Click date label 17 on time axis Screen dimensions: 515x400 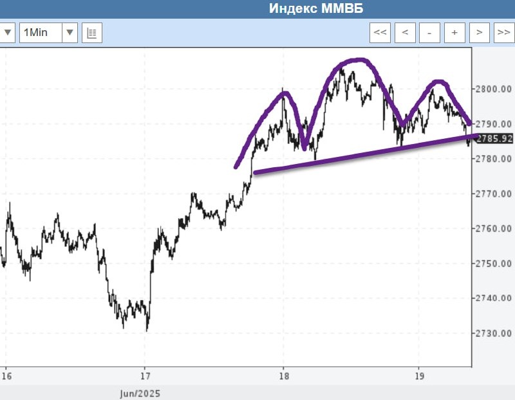point(145,376)
